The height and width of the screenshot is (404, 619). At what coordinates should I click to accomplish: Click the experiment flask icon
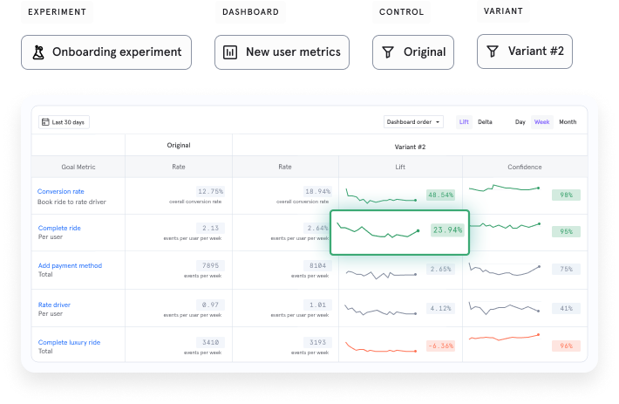38,52
